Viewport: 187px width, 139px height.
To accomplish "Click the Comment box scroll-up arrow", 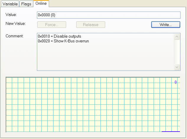I will pyautogui.click(x=177, y=37).
